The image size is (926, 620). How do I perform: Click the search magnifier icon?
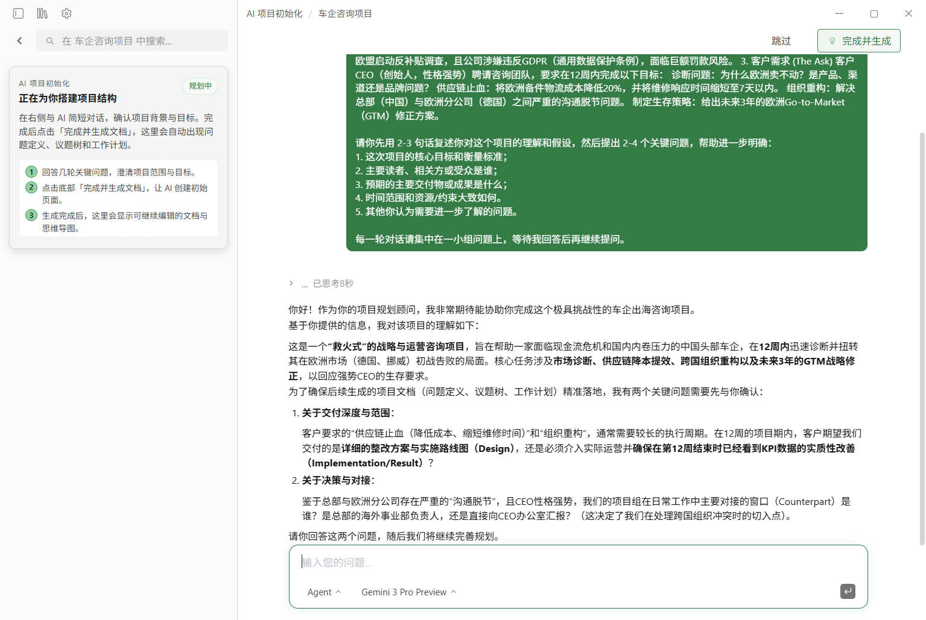[49, 40]
